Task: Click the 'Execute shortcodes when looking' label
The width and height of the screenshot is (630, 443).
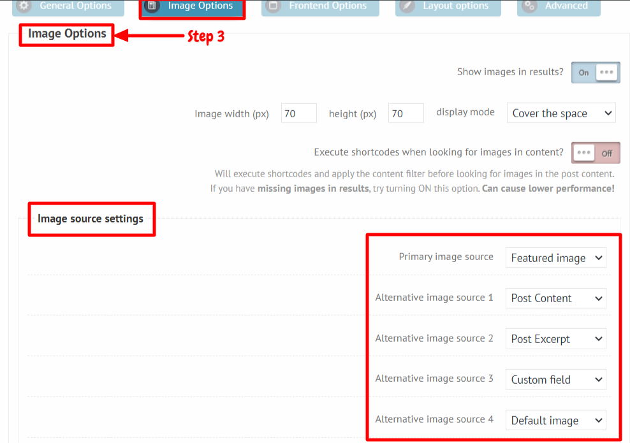Action: (x=439, y=152)
